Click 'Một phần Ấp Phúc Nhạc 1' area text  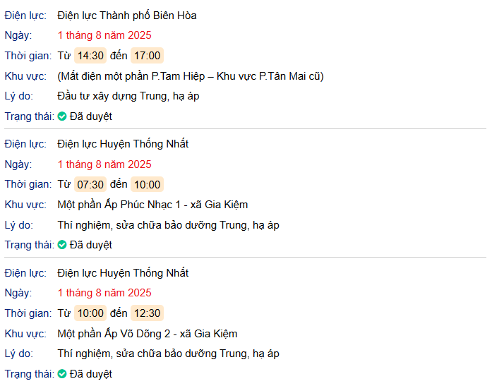[152, 205]
